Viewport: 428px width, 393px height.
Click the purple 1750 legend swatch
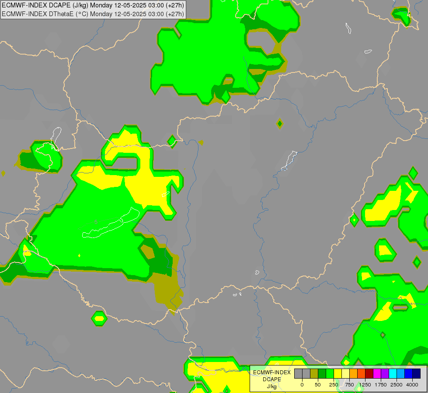click(385, 373)
